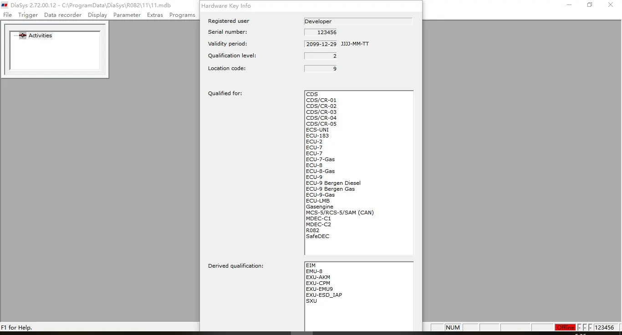The height and width of the screenshot is (335, 622).
Task: Click the NUM indicator in the status bar
Action: click(x=453, y=327)
